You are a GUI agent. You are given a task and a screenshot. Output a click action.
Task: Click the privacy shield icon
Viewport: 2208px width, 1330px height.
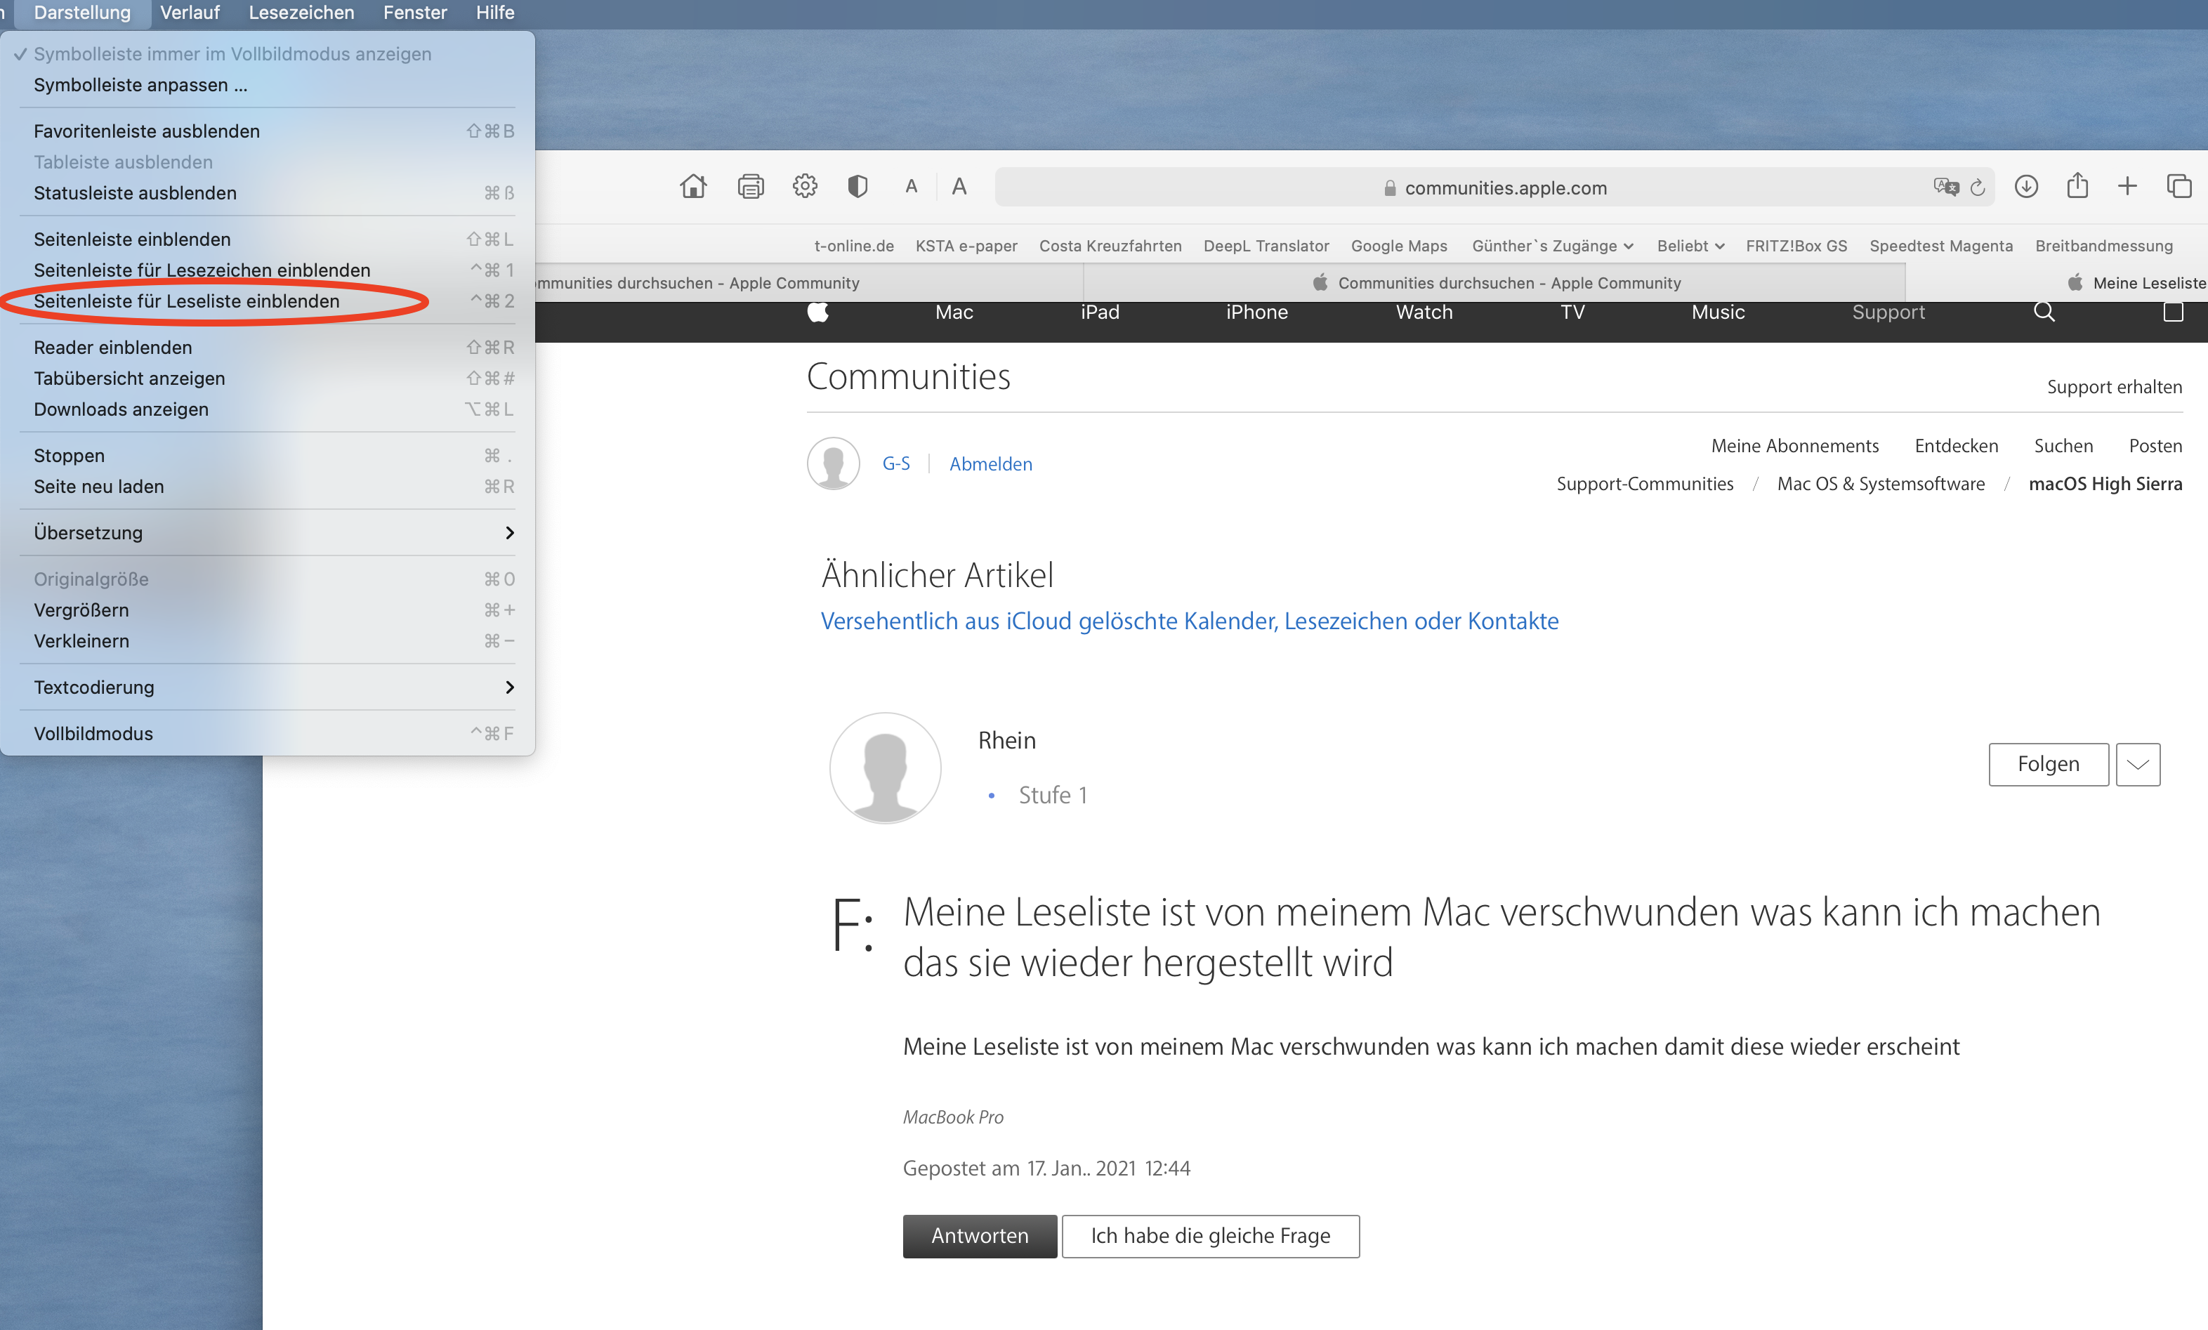pos(857,186)
